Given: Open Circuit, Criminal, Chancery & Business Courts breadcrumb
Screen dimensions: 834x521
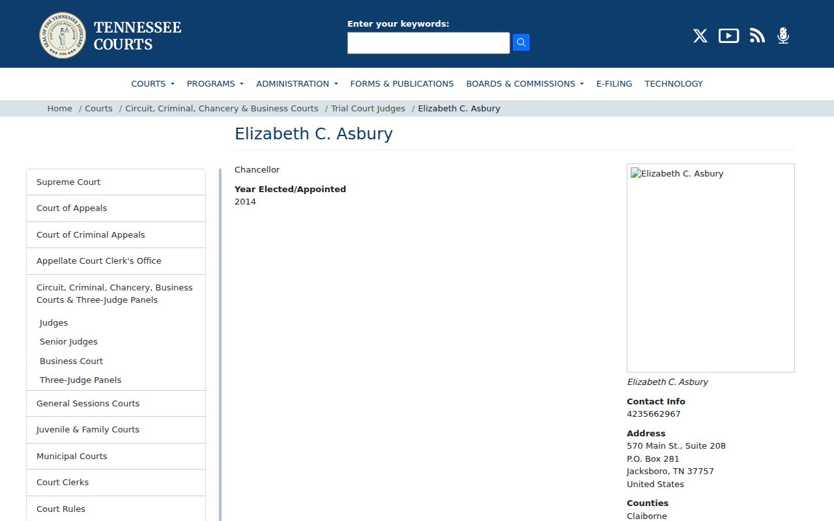Looking at the screenshot, I should click(x=222, y=108).
